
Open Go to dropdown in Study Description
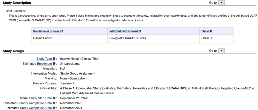coord(222,3)
